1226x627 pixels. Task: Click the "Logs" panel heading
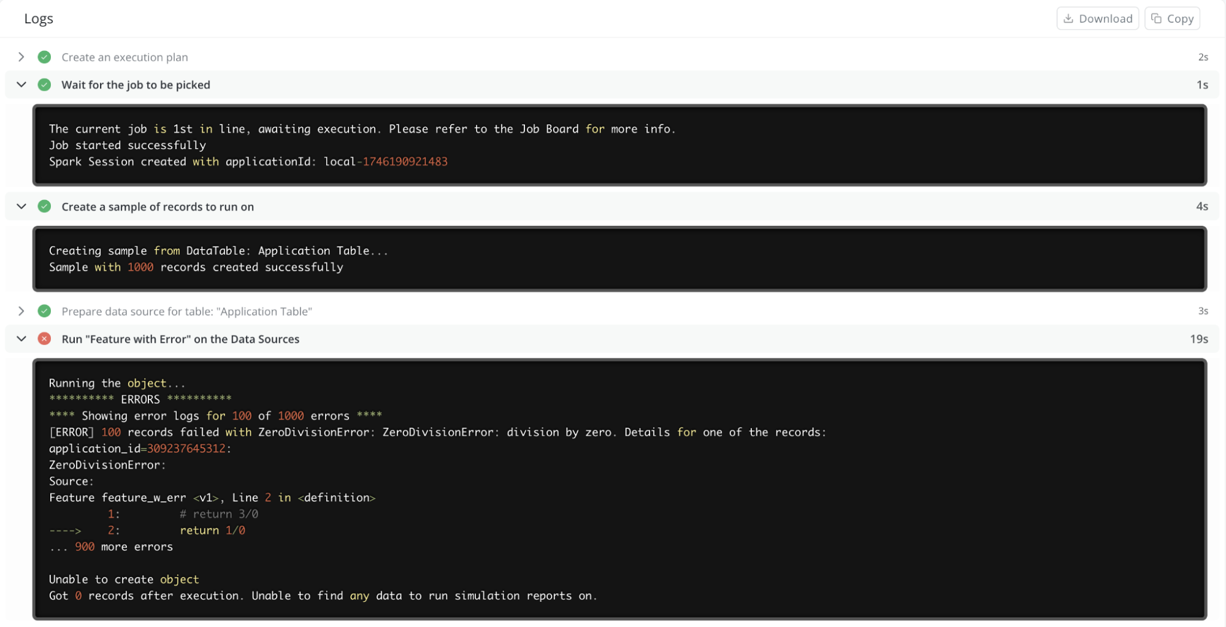pyautogui.click(x=39, y=18)
